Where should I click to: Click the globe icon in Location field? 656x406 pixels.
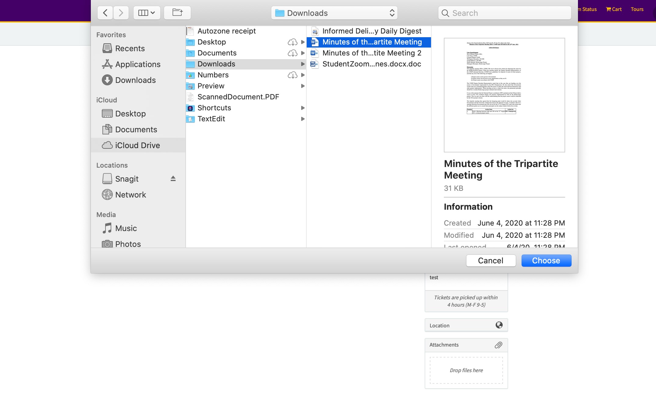click(499, 325)
